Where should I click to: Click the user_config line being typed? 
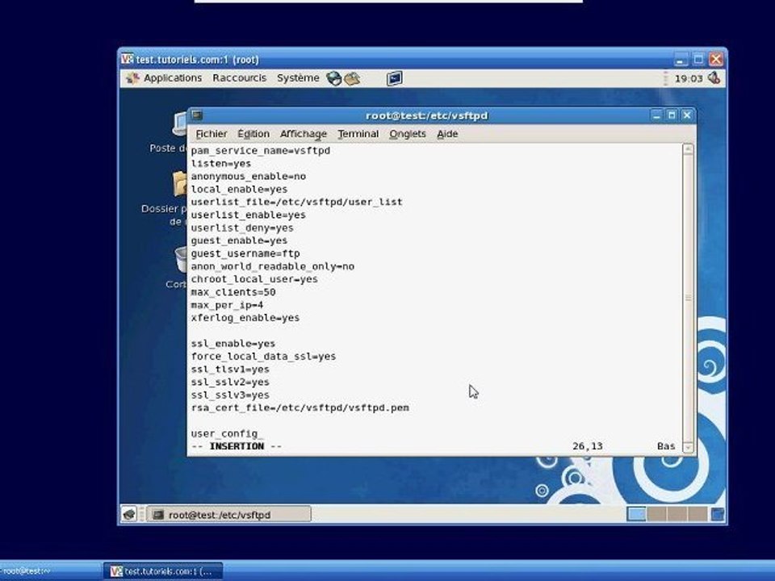click(227, 433)
